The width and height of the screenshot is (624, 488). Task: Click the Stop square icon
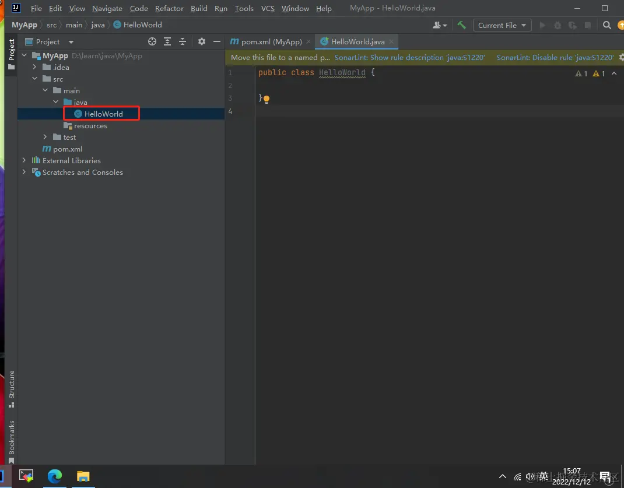587,25
